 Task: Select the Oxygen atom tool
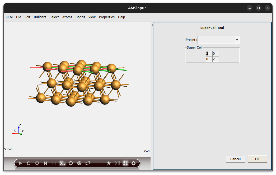(37, 163)
